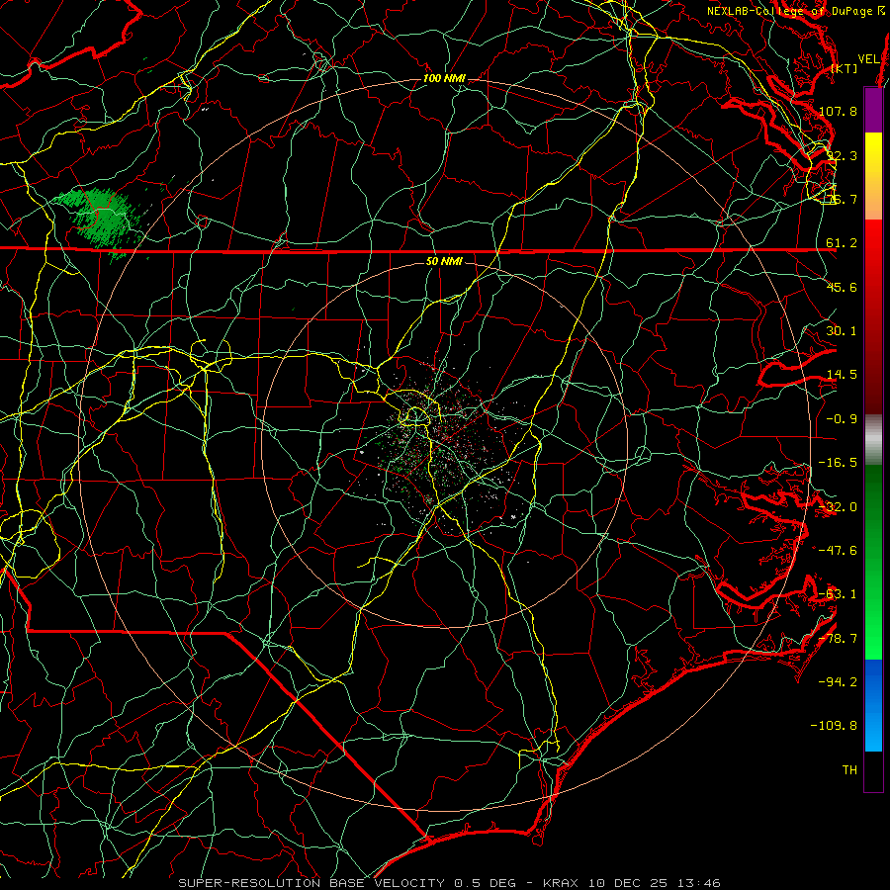Click the blue segment of the color bar

873,705
